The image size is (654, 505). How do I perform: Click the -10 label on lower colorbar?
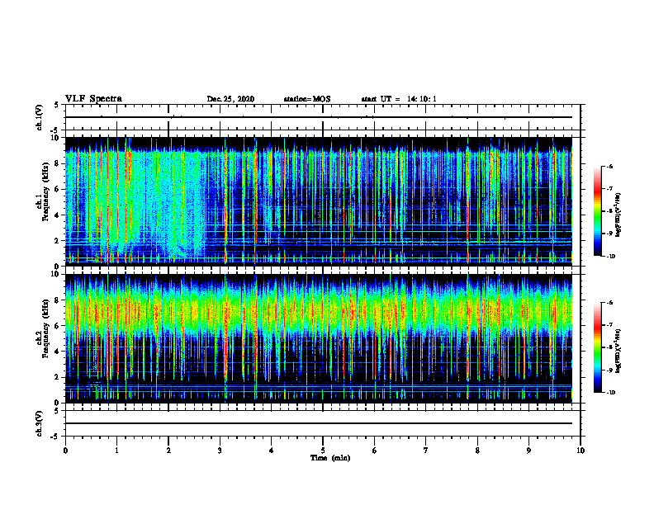click(610, 393)
